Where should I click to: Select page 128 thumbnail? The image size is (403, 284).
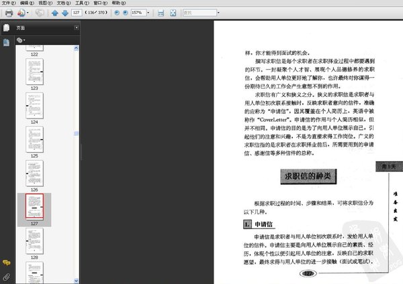(x=34, y=241)
